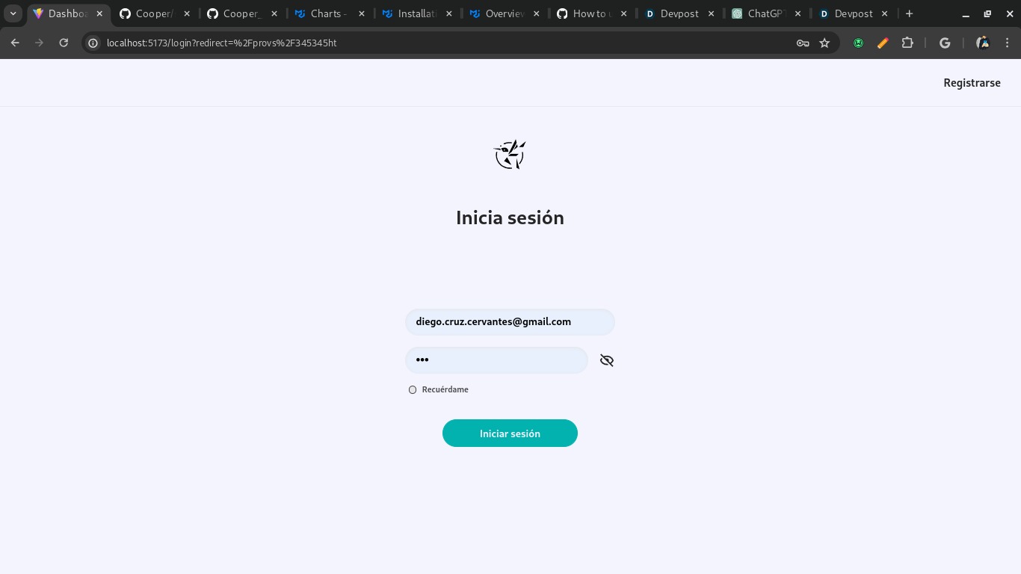Open a new tab with plus button

pyautogui.click(x=909, y=13)
